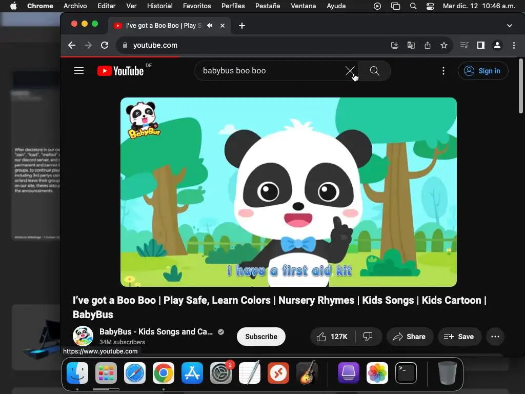Like the video with thumbs up
Viewport: 525px width, 394px height.
332,337
